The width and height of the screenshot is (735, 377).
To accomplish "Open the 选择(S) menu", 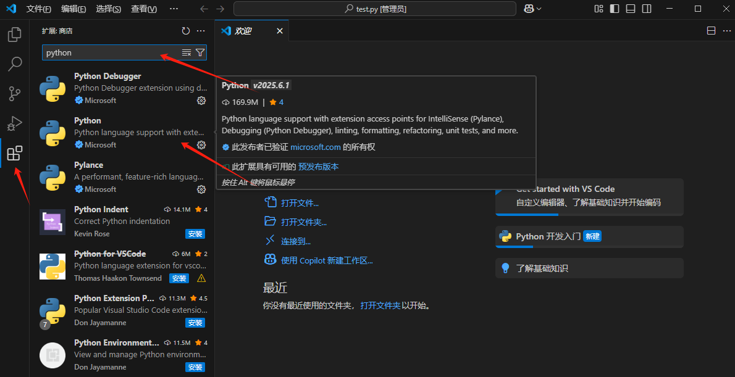I will [x=108, y=9].
